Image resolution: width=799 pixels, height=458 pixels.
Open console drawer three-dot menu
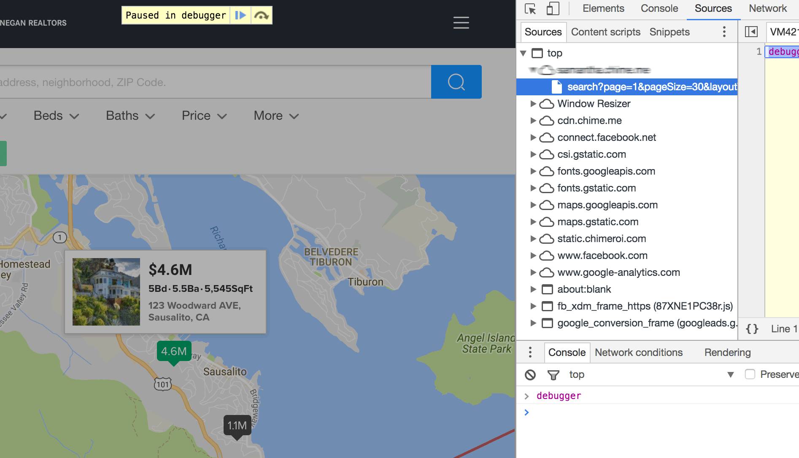coord(530,352)
